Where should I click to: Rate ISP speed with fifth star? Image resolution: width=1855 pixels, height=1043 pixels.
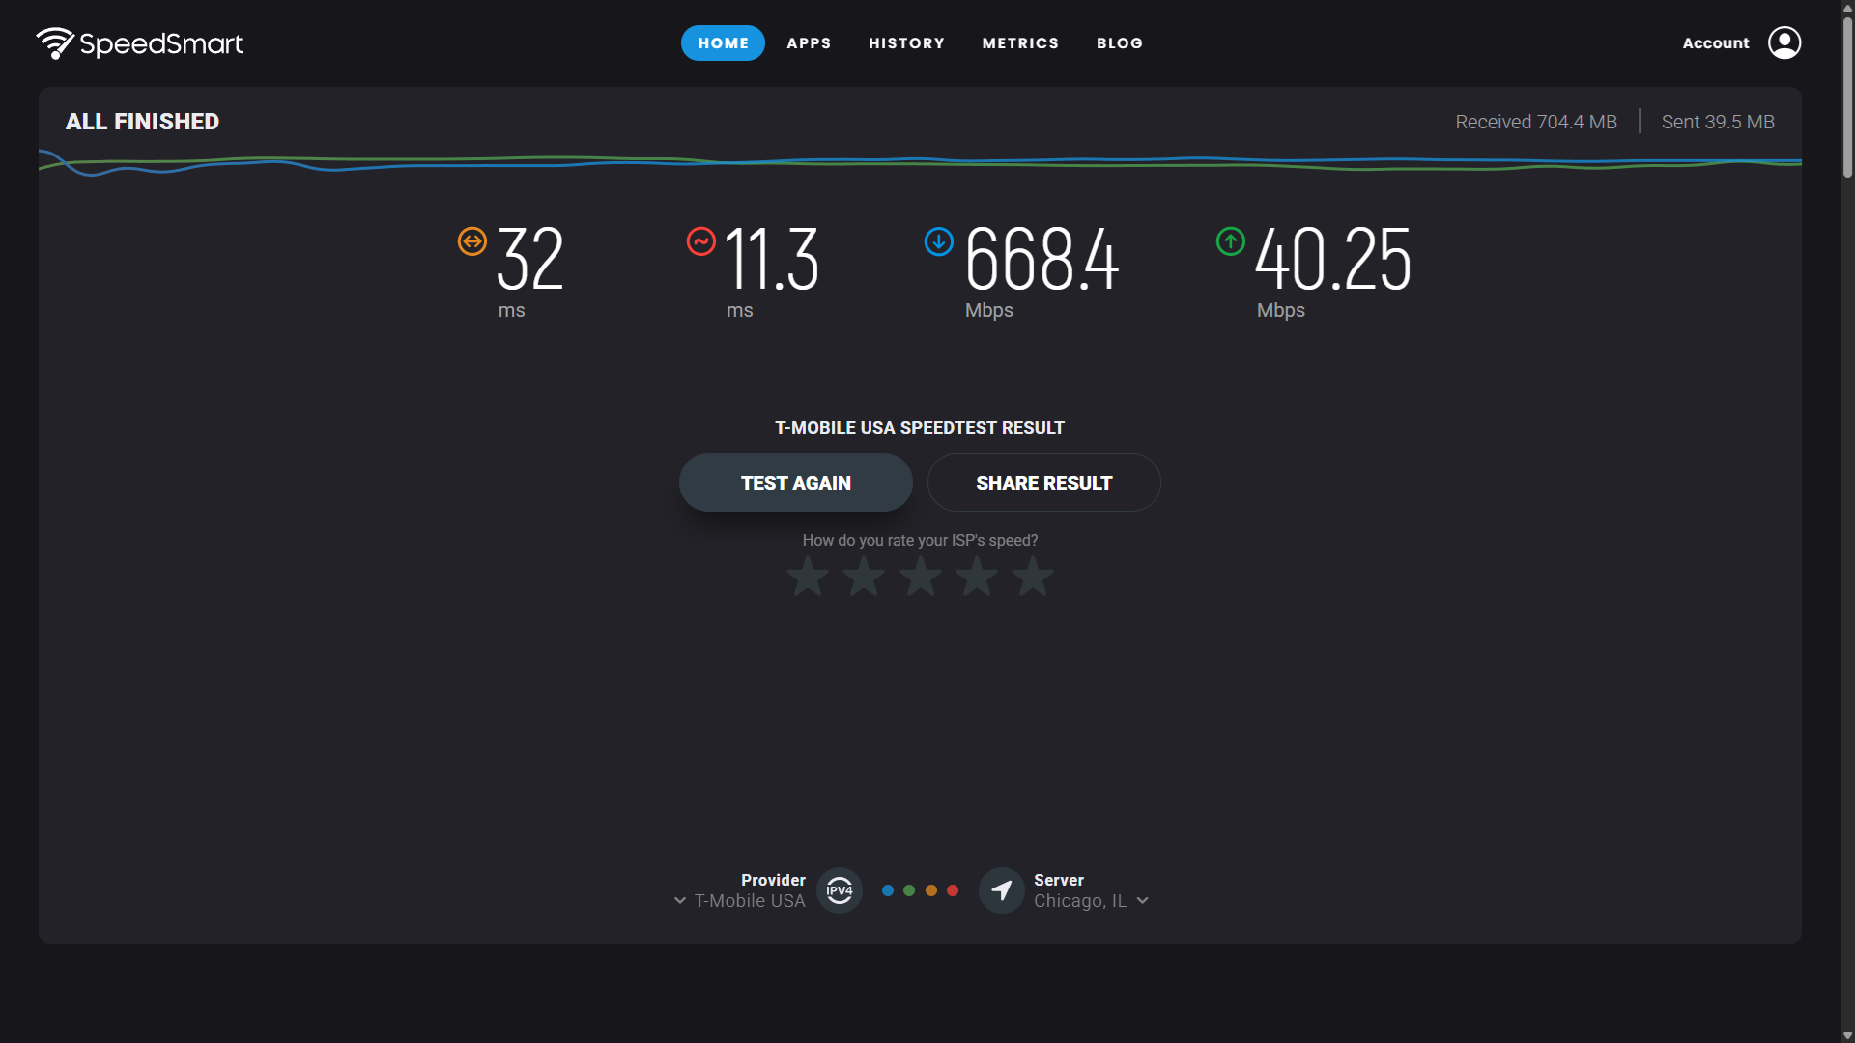tap(1033, 577)
